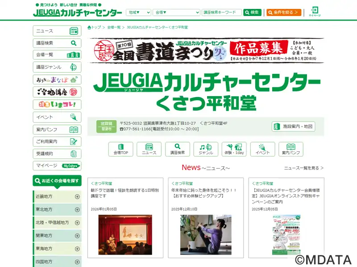Open マイページ My Culture sidebar item
The height and width of the screenshot is (267, 357).
click(x=57, y=166)
